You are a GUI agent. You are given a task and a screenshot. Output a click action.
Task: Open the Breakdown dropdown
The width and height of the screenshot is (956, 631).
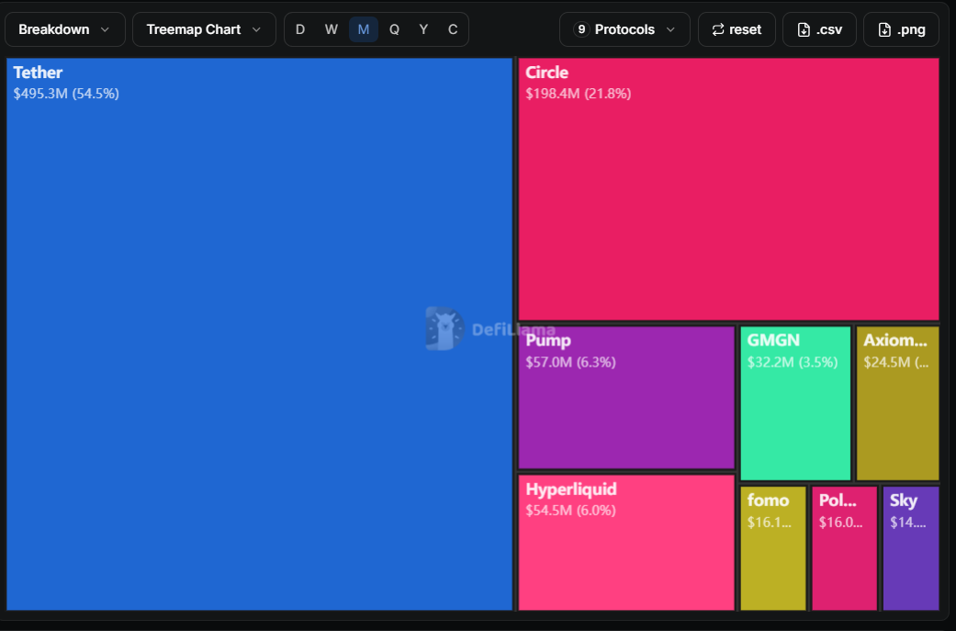pyautogui.click(x=64, y=29)
